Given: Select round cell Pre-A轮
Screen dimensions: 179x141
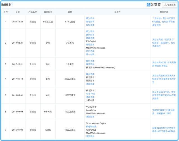Looking at the screenshot, I should coord(48,112).
